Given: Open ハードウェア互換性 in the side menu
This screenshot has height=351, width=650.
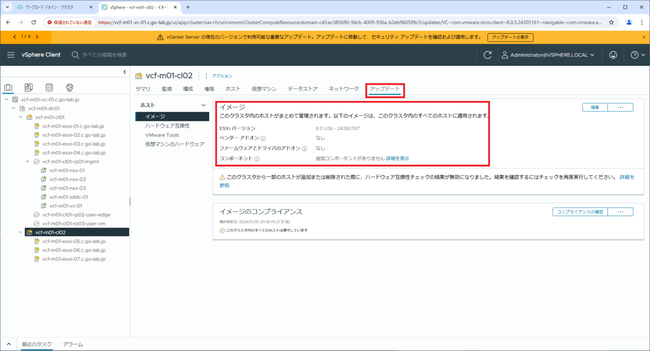Looking at the screenshot, I should coord(167,126).
